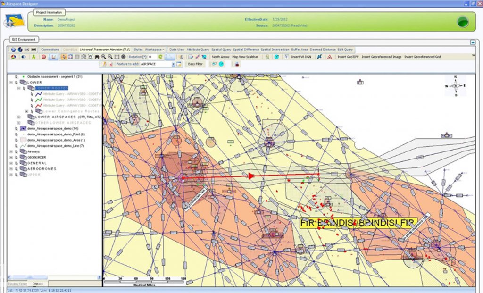Select the zoom in magnifier tool
Image resolution: width=483 pixels, height=293 pixels.
click(102, 56)
